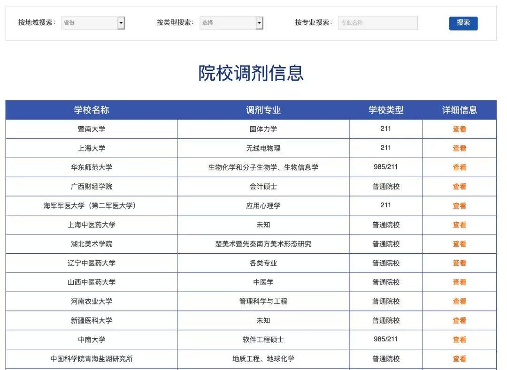Click the 中医学 major cell
Image resolution: width=507 pixels, height=370 pixels.
[x=263, y=282]
